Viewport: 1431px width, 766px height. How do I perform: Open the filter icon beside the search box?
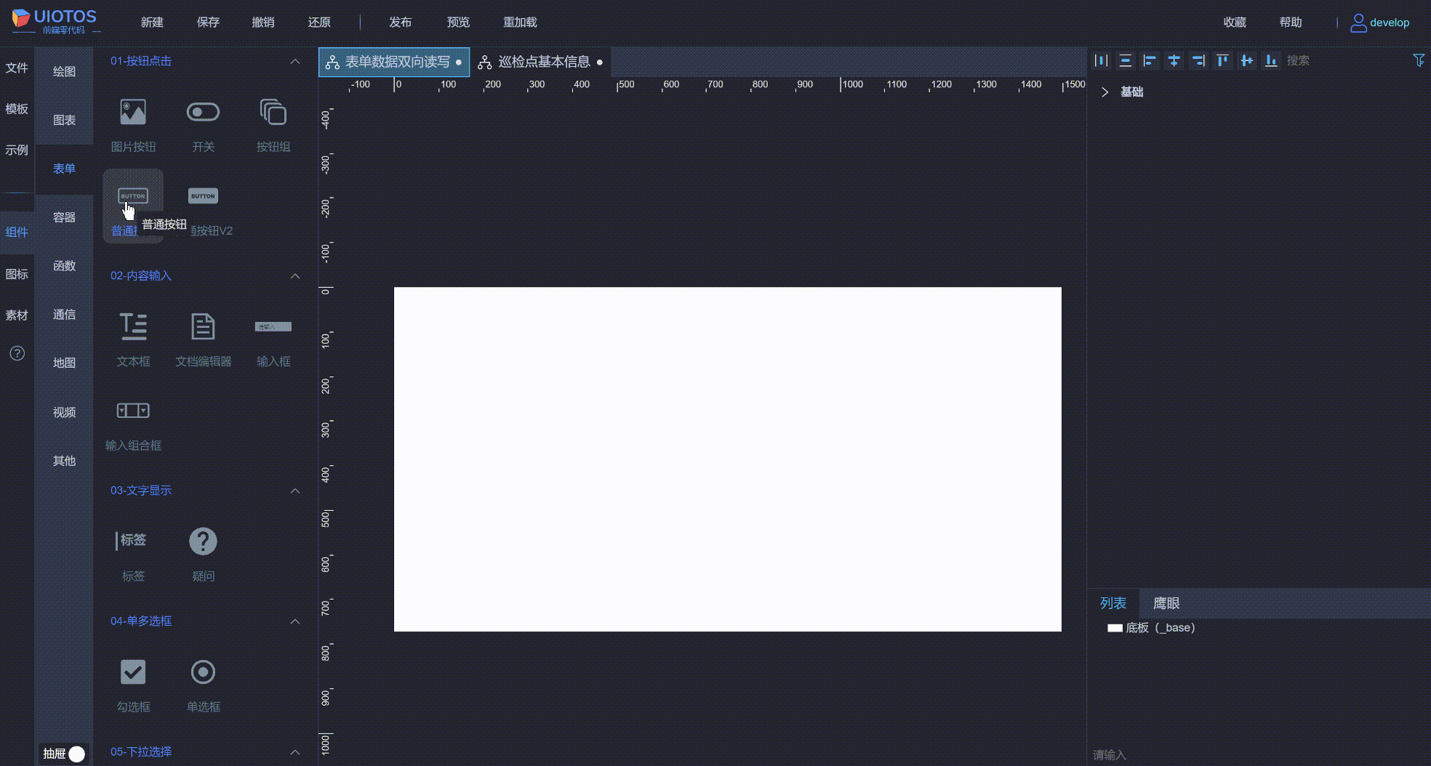click(x=1419, y=60)
